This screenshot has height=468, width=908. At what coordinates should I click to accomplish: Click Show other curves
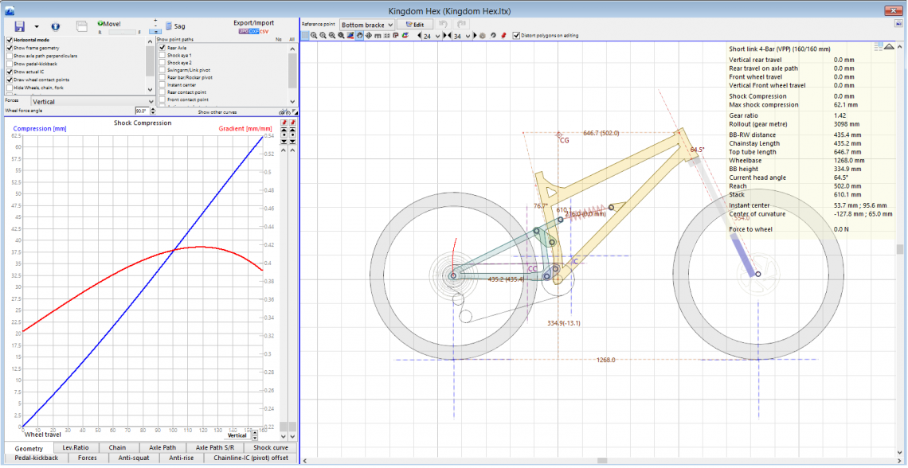[x=217, y=112]
